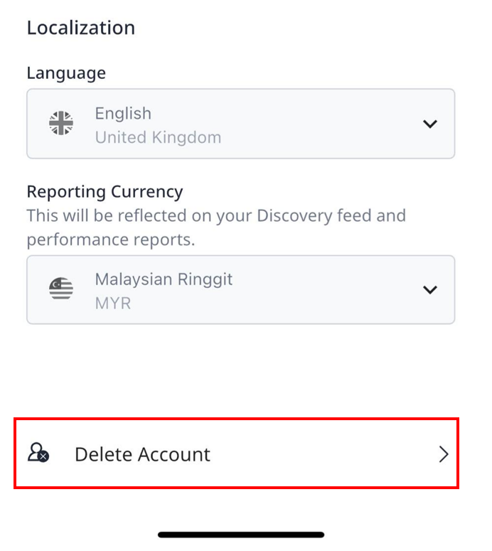
Task: Click the "performance reports." description line
Action: pyautogui.click(x=111, y=240)
